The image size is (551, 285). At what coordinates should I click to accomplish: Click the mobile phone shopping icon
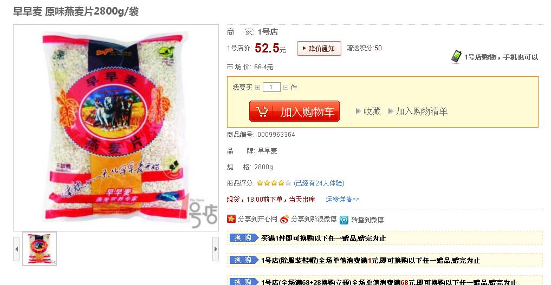click(456, 56)
